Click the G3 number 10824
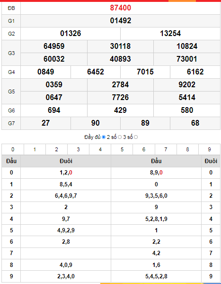This screenshot has width=221, height=284. click(x=187, y=46)
